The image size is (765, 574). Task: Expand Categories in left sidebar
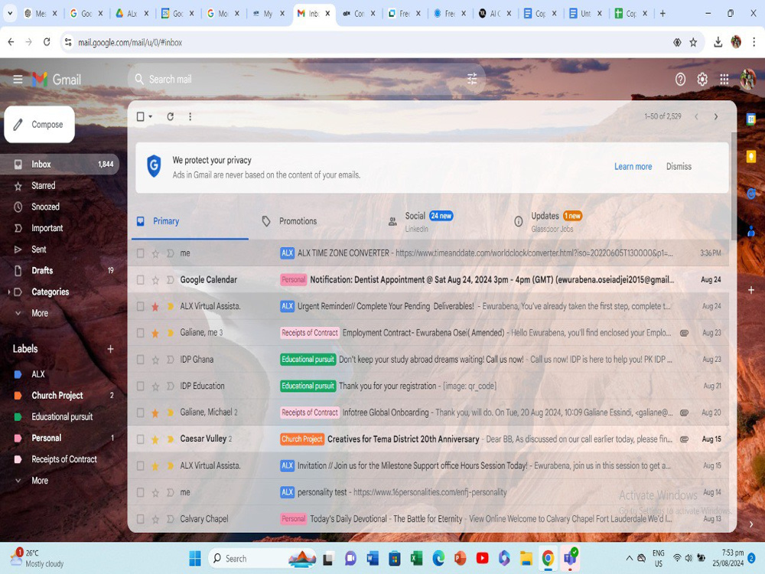tap(8, 292)
